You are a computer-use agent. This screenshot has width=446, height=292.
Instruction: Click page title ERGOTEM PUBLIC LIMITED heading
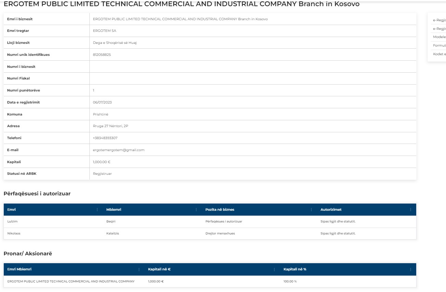182,4
